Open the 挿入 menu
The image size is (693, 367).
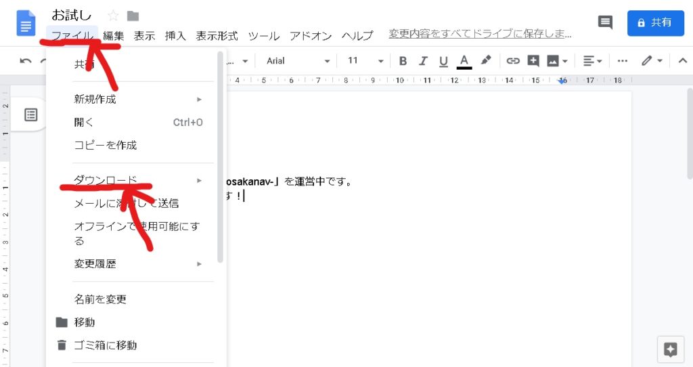(175, 35)
